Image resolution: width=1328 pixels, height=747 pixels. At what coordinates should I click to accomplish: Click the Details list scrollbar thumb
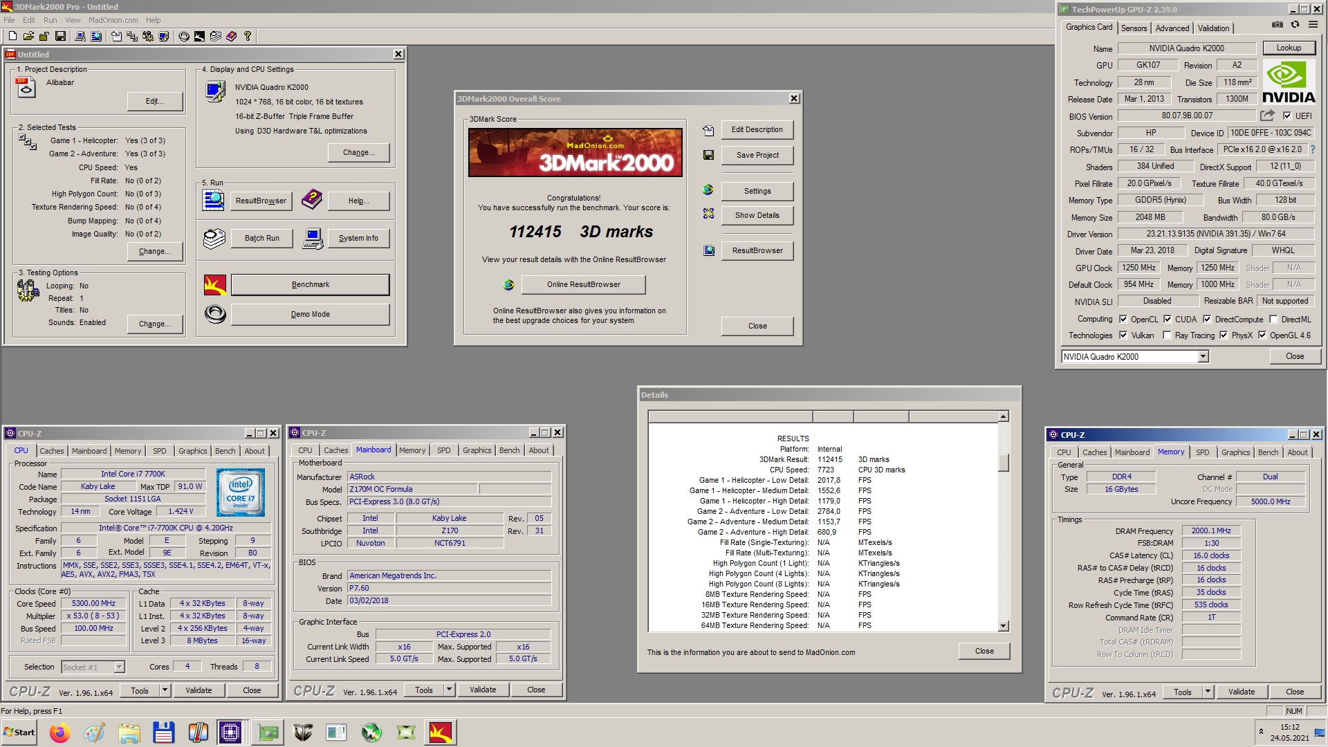click(1004, 462)
